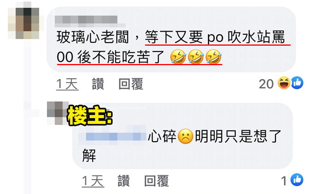The image size is (313, 194).
Task: Like the reply comment with 讚
Action: point(124,181)
